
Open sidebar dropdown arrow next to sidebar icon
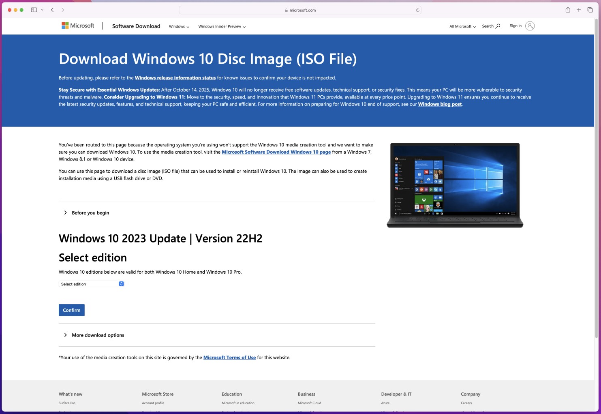pos(42,10)
